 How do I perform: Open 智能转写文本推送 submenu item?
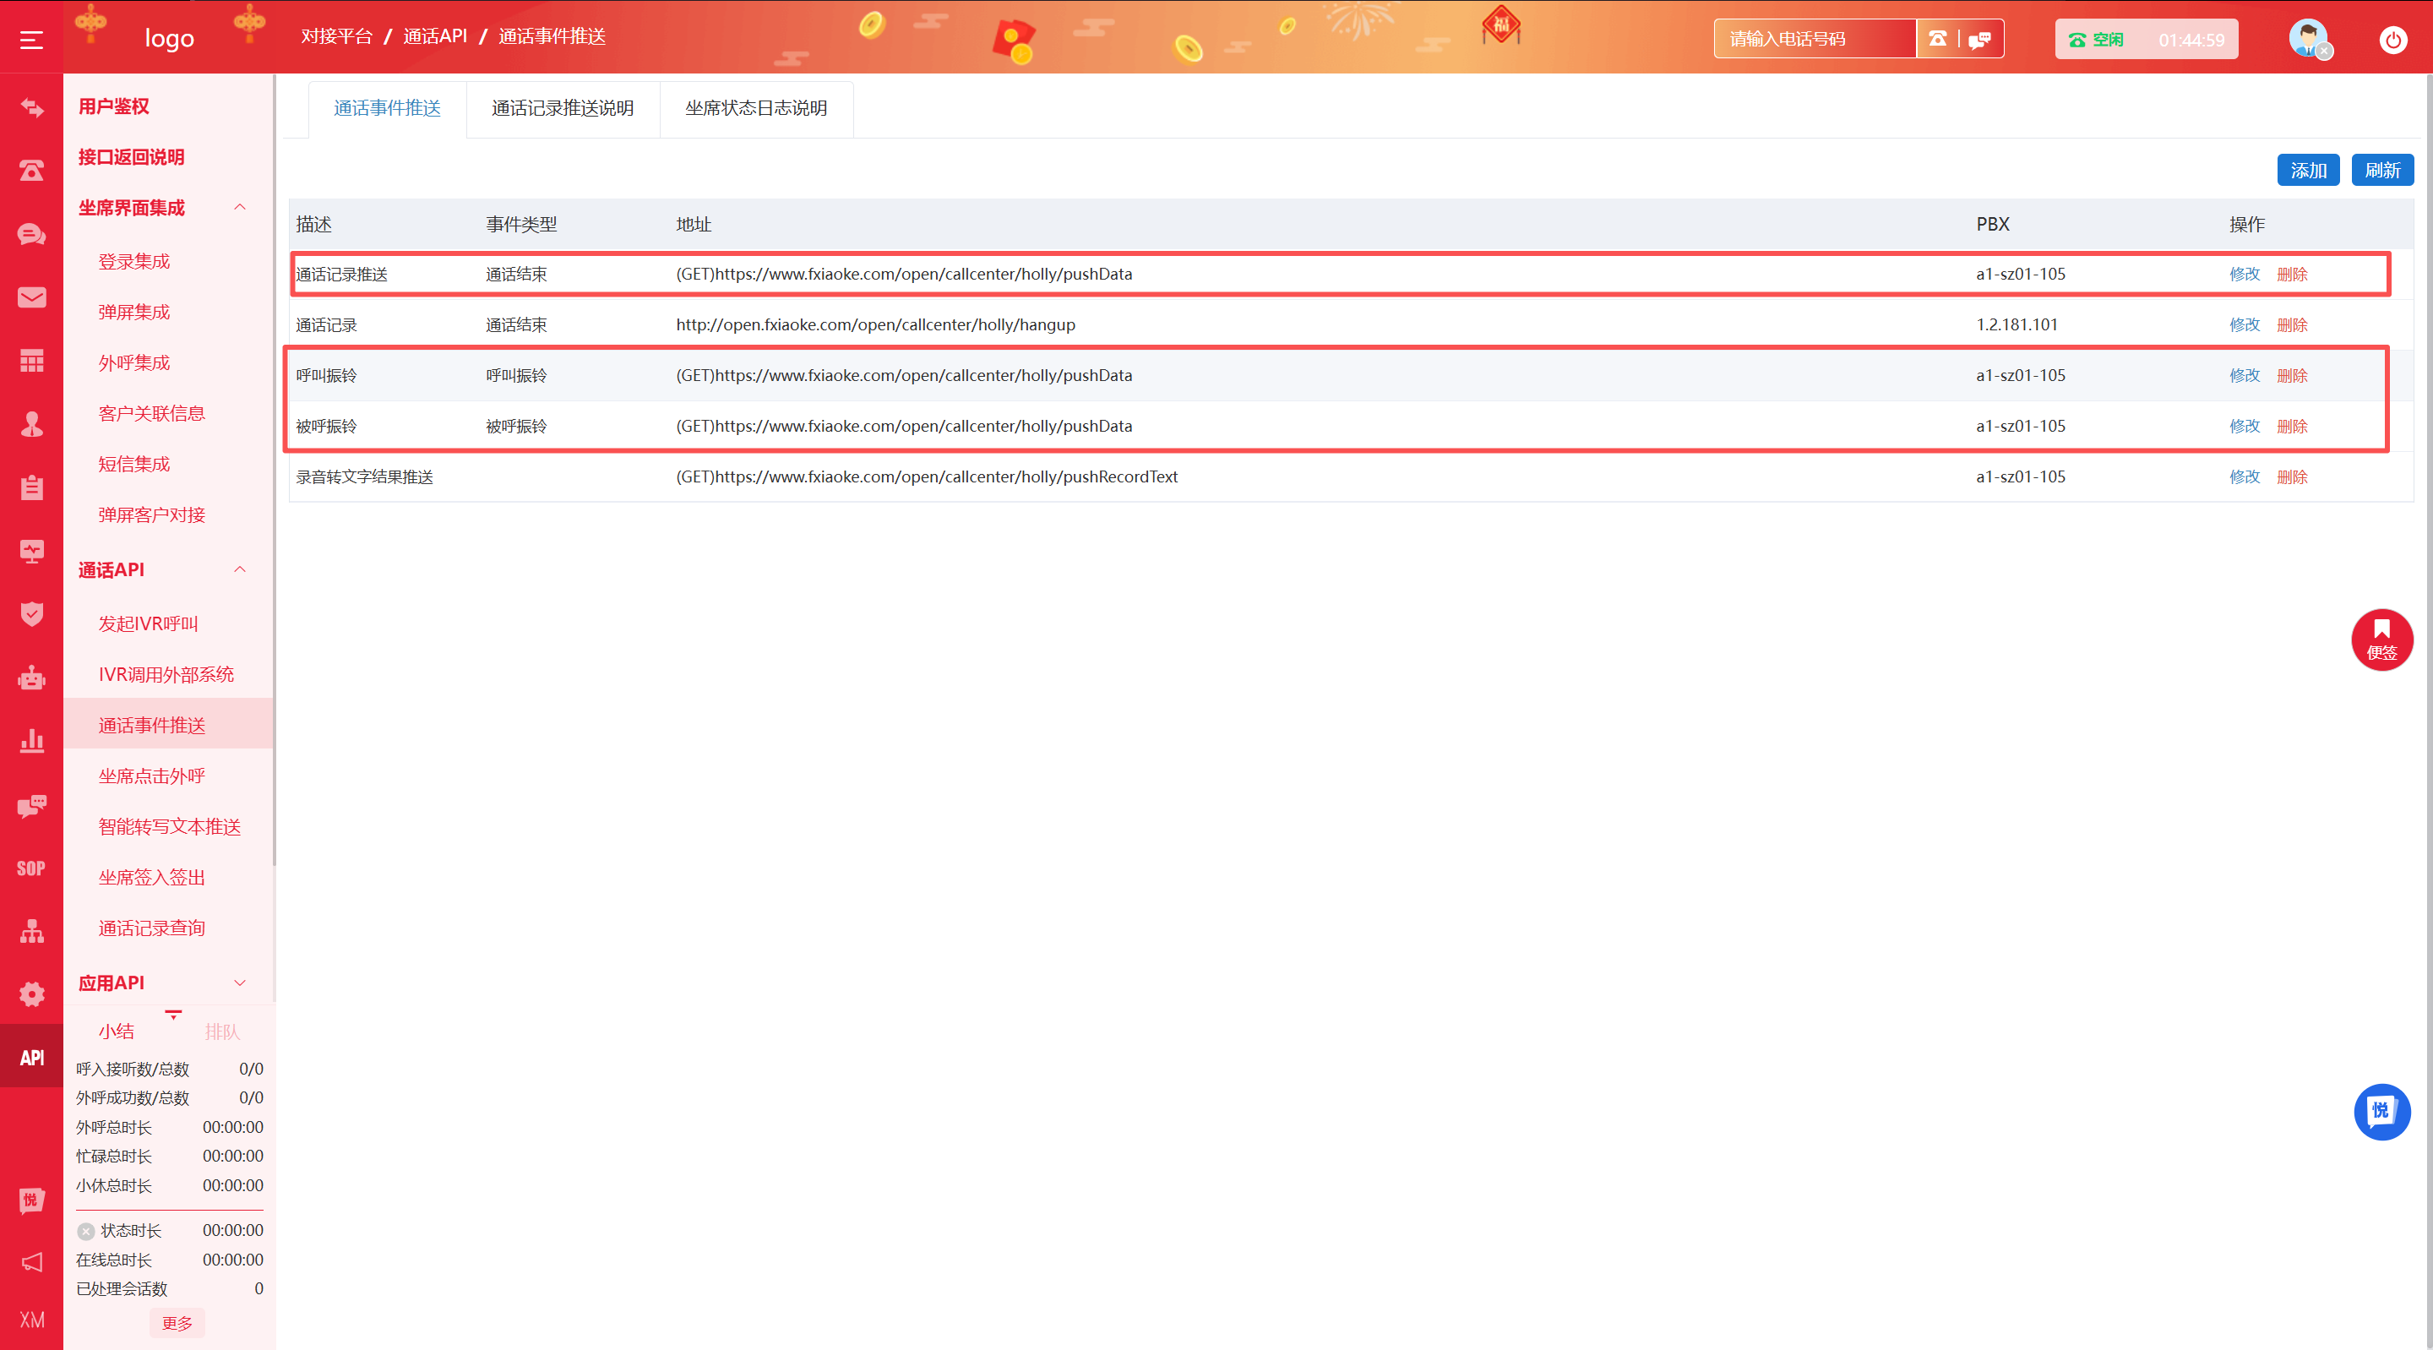tap(169, 826)
